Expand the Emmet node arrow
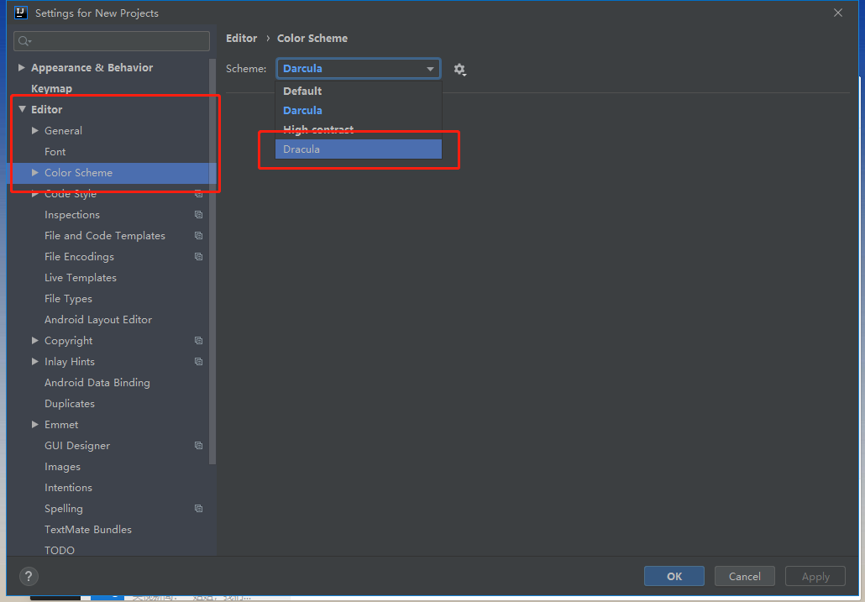 [x=35, y=425]
